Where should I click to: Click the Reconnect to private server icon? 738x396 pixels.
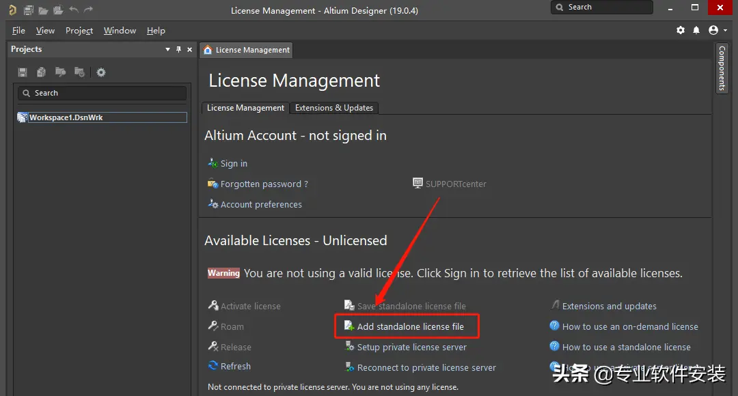point(349,367)
